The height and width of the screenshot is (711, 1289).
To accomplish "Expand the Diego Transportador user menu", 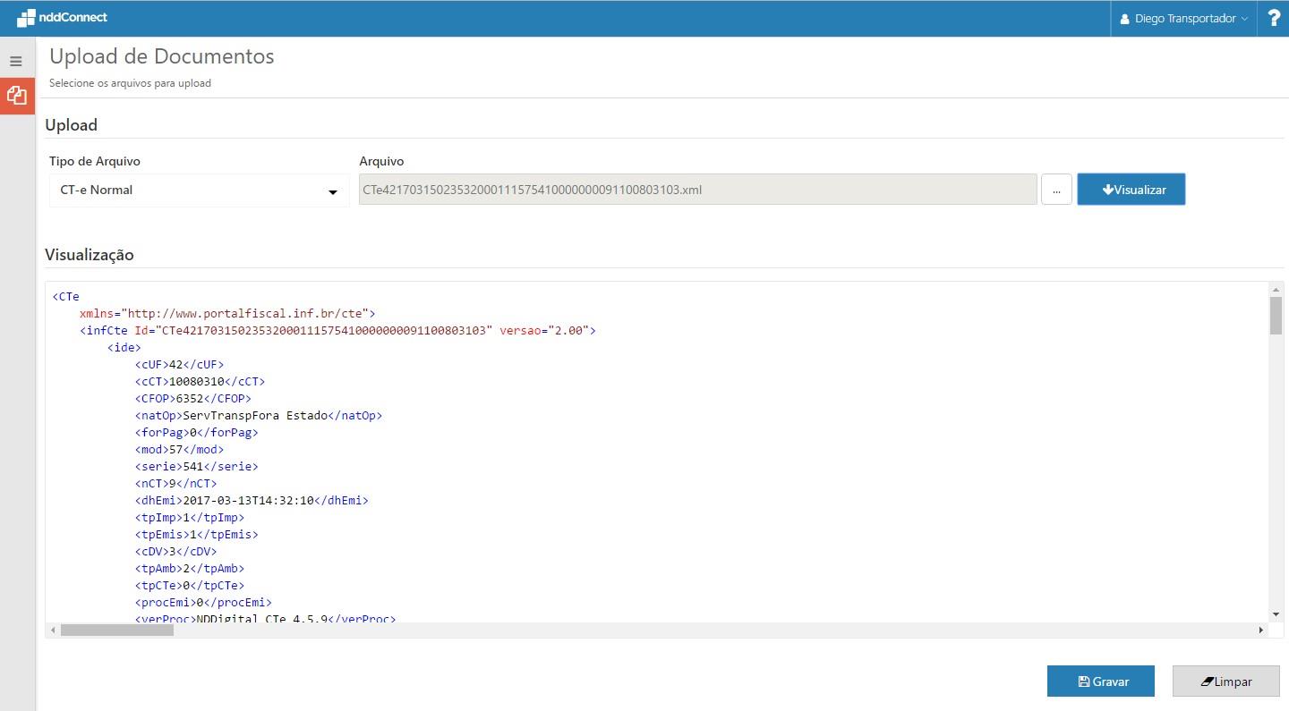I will coord(1183,19).
